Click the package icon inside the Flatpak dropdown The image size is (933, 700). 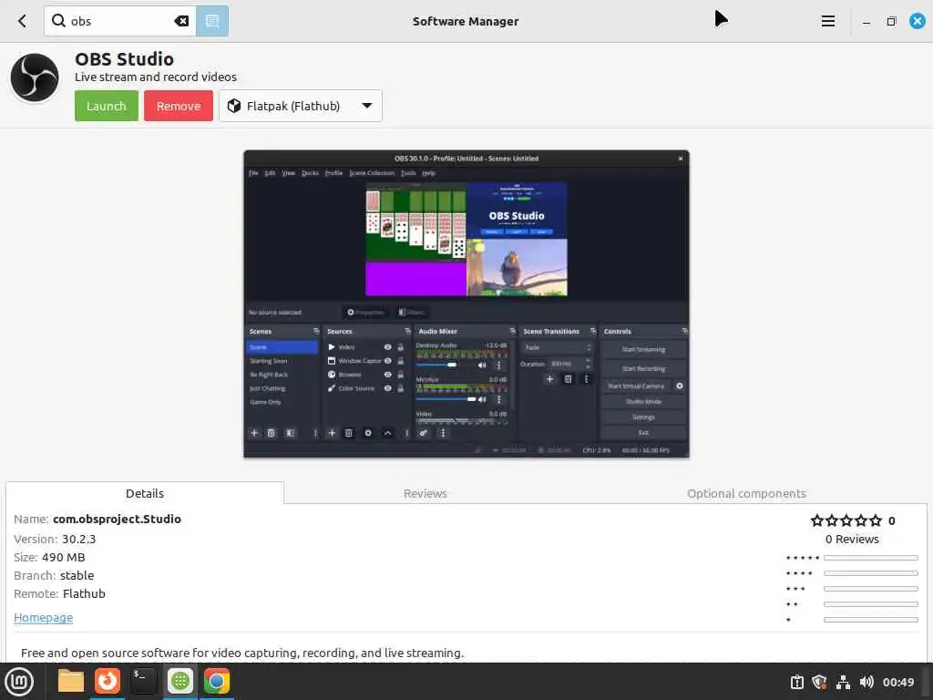click(x=234, y=106)
